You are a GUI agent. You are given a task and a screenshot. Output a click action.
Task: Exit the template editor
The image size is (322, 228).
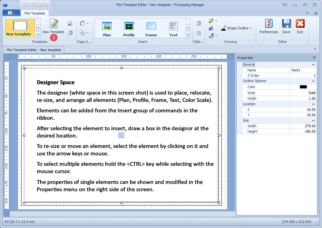click(300, 26)
